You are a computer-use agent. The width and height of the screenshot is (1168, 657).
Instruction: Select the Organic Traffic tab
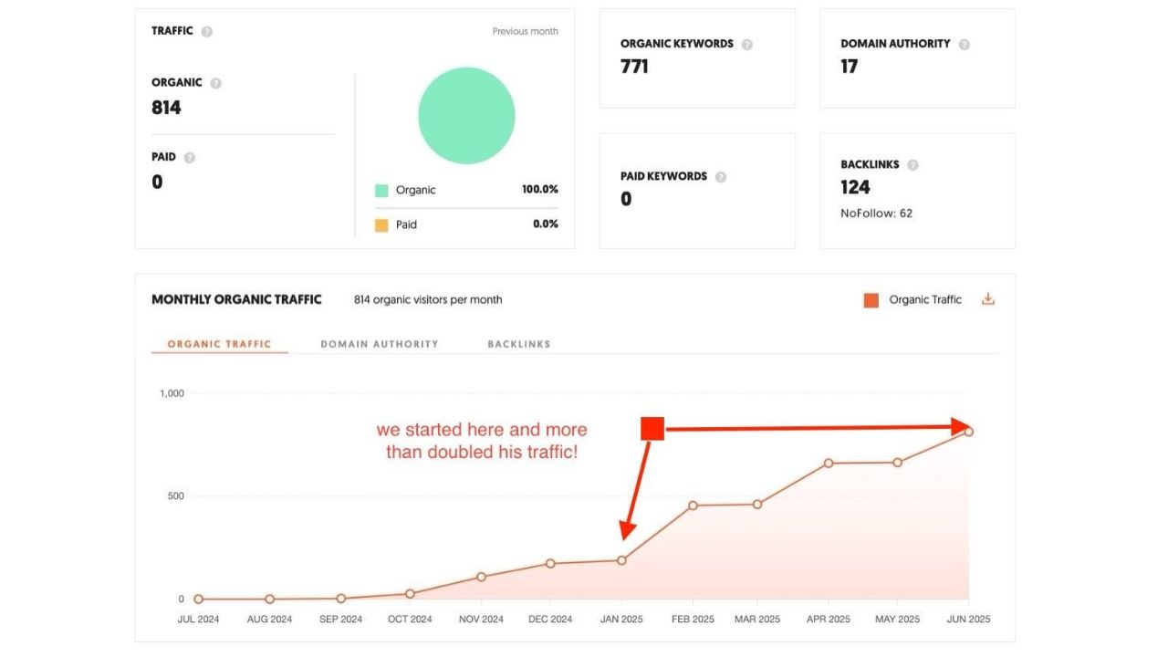coord(219,344)
